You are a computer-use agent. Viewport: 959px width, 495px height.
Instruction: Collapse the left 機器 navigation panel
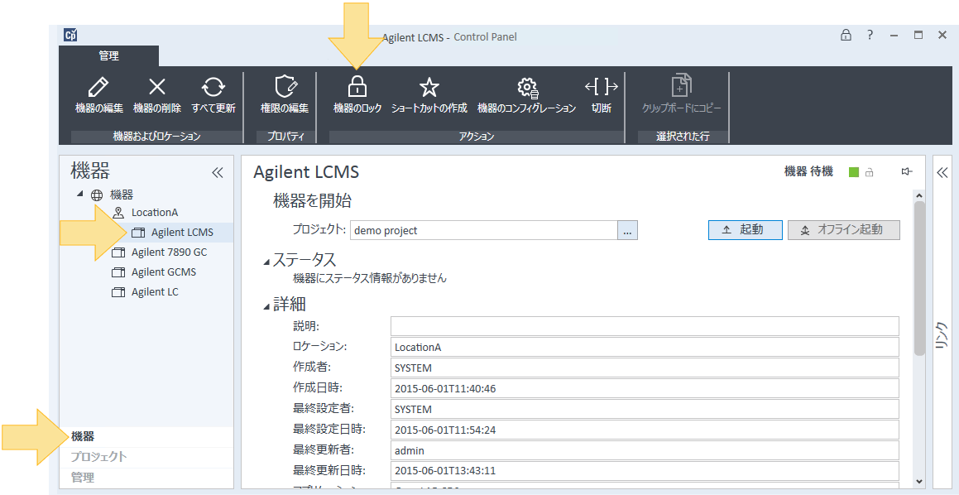point(218,172)
